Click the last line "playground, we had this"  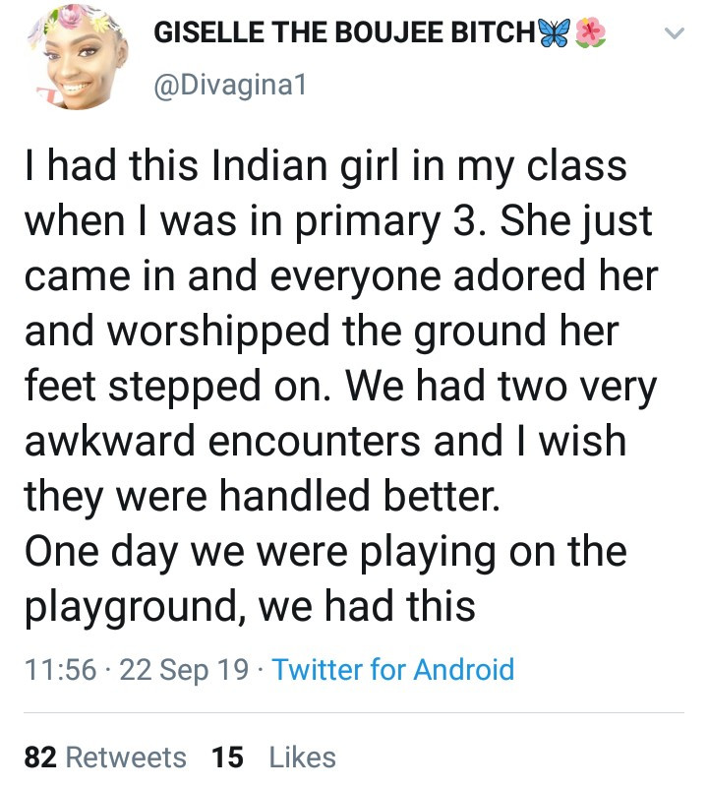click(250, 607)
